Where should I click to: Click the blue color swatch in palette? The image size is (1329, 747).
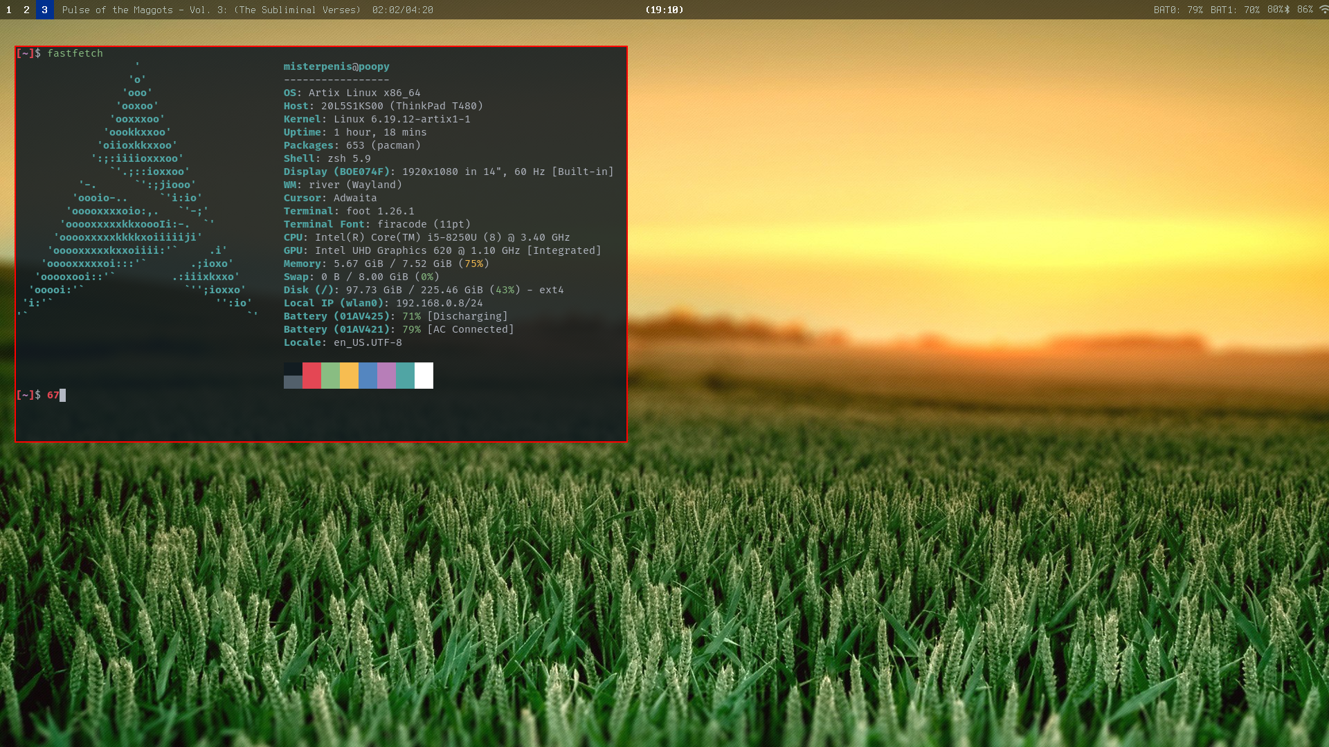click(368, 376)
